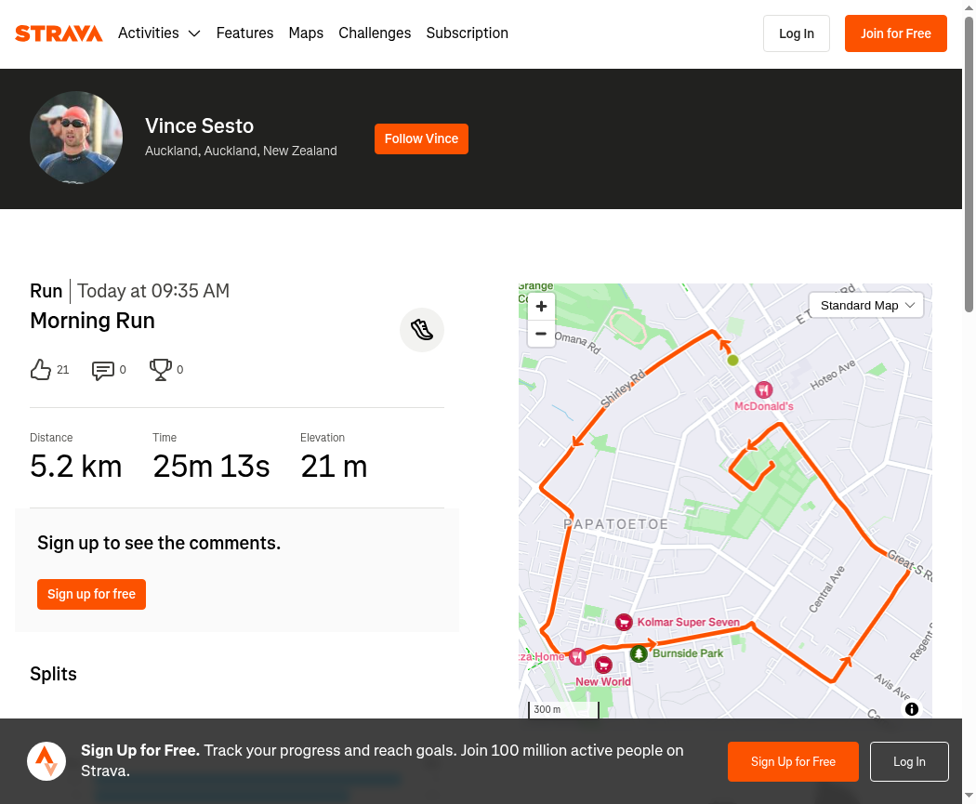Screen dimensions: 976x804
Task: Click the running shoe gear icon
Action: tap(422, 330)
